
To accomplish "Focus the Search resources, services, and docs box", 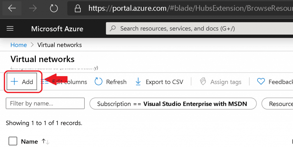I will click(x=199, y=29).
